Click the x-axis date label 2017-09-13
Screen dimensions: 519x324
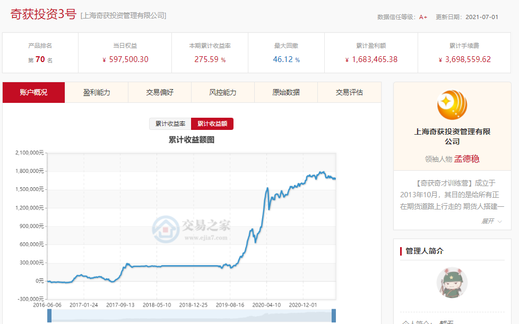[120, 305]
